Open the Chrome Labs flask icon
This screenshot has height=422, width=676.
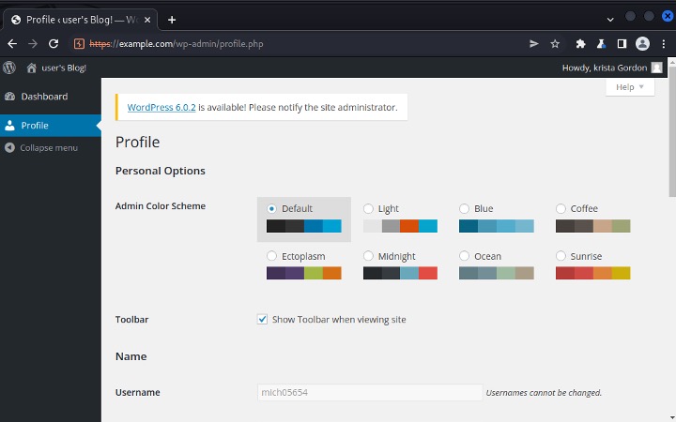tap(601, 43)
